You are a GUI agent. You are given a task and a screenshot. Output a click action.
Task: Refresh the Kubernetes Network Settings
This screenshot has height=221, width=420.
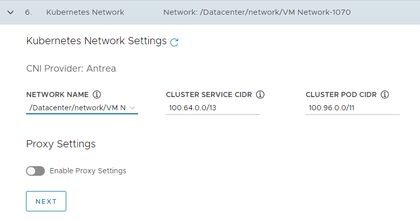(x=174, y=42)
